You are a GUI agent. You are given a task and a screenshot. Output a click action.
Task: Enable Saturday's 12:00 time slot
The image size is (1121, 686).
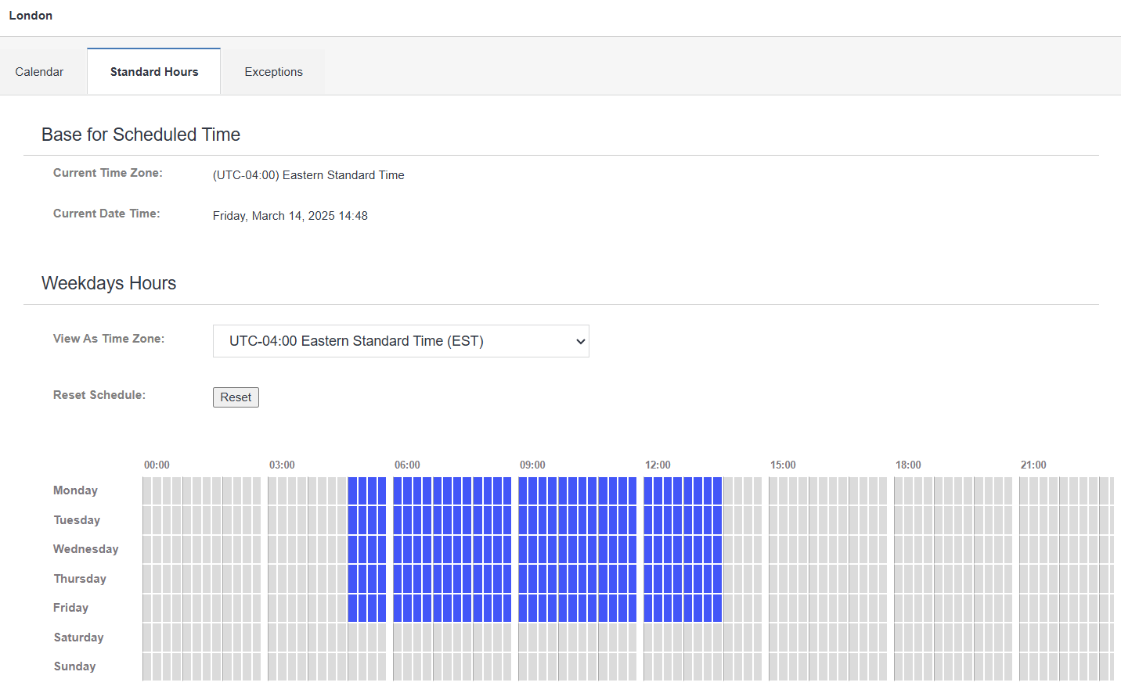[x=648, y=638]
